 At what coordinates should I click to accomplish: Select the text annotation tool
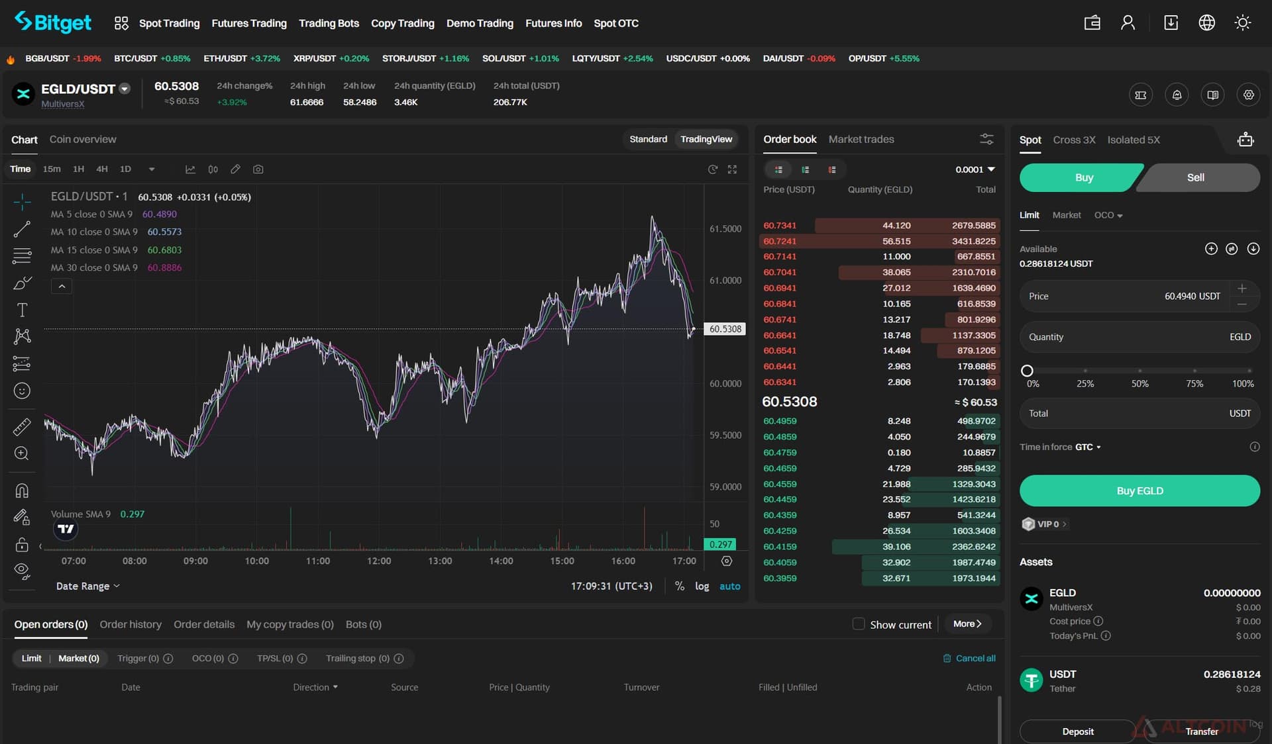pos(22,310)
